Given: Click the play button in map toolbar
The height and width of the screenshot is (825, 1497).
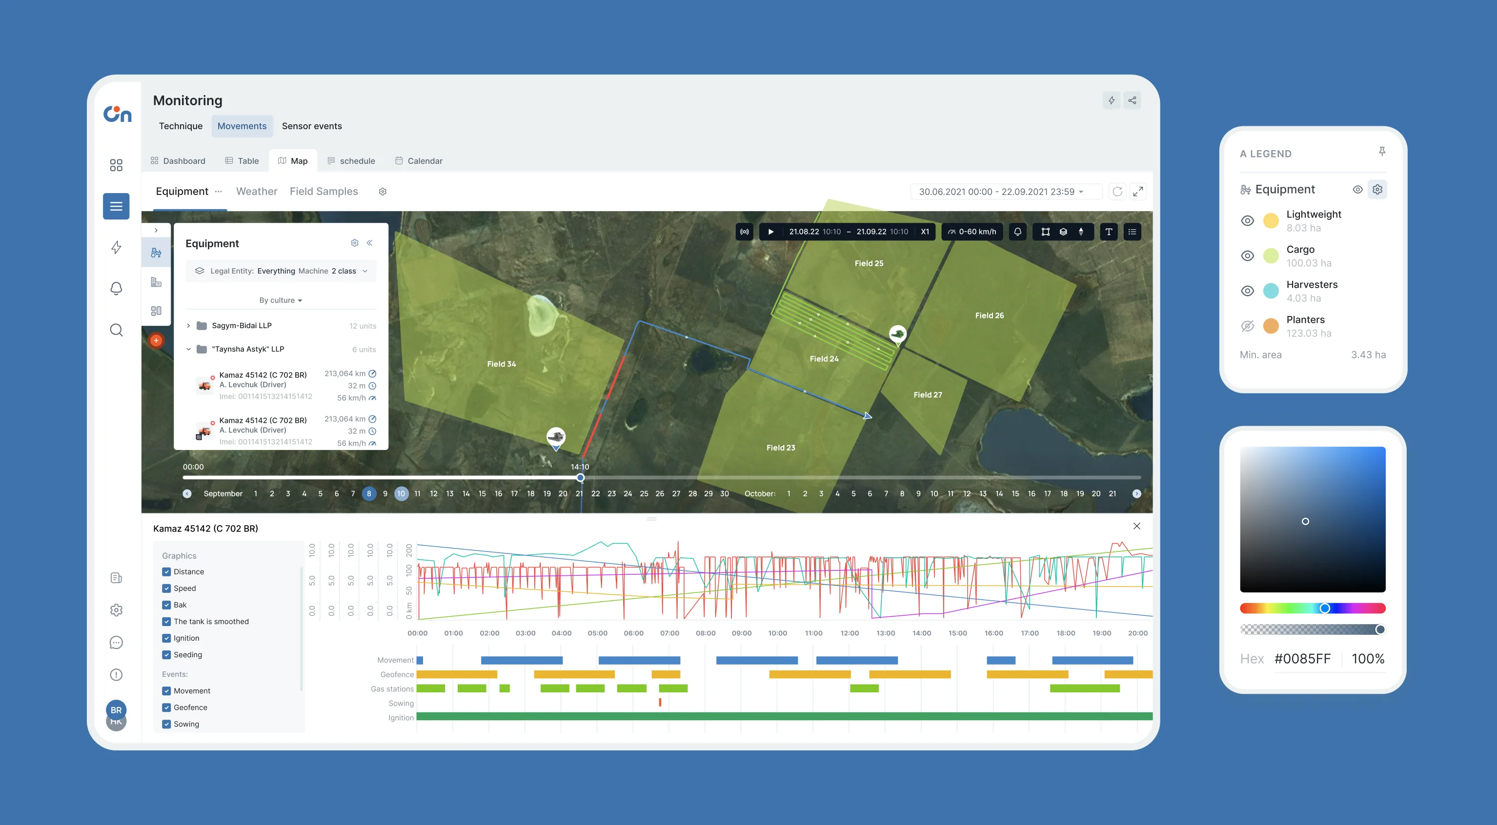Looking at the screenshot, I should pos(770,232).
